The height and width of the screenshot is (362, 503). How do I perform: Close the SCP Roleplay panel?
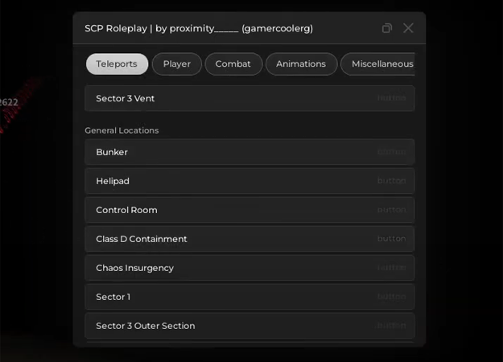(x=408, y=28)
